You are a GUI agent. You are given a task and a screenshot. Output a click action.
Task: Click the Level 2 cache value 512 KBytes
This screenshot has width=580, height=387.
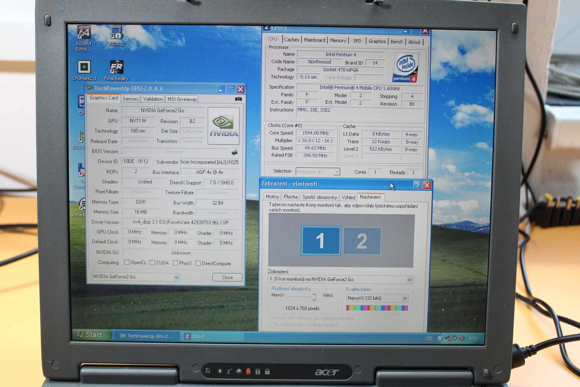[381, 149]
